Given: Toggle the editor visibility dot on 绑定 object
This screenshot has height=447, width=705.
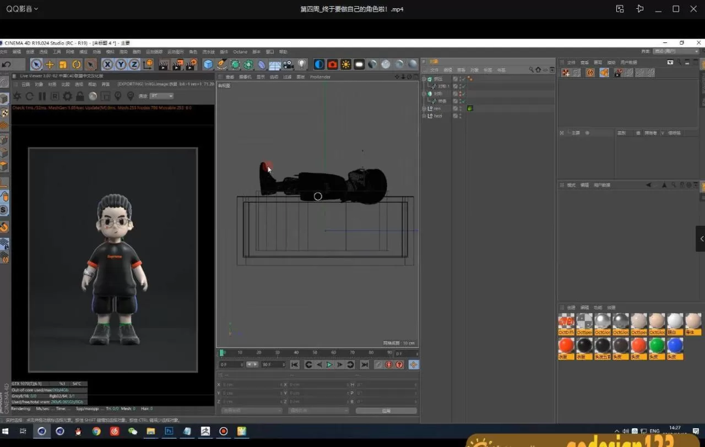Looking at the screenshot, I should point(459,78).
